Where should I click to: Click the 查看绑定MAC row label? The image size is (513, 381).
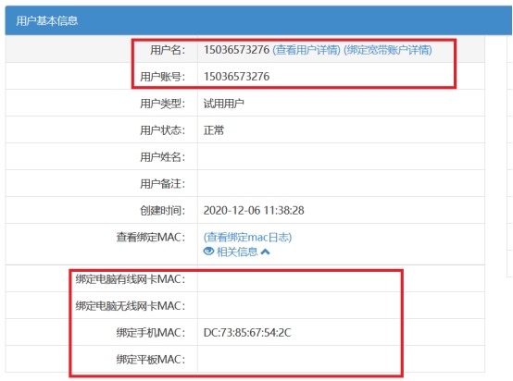click(x=151, y=238)
